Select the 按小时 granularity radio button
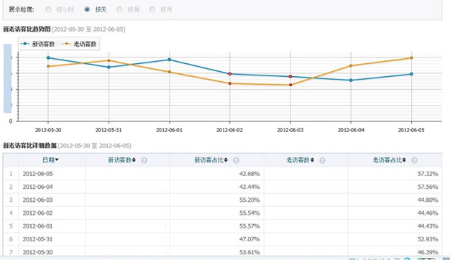This screenshot has height=260, width=450. (48, 9)
